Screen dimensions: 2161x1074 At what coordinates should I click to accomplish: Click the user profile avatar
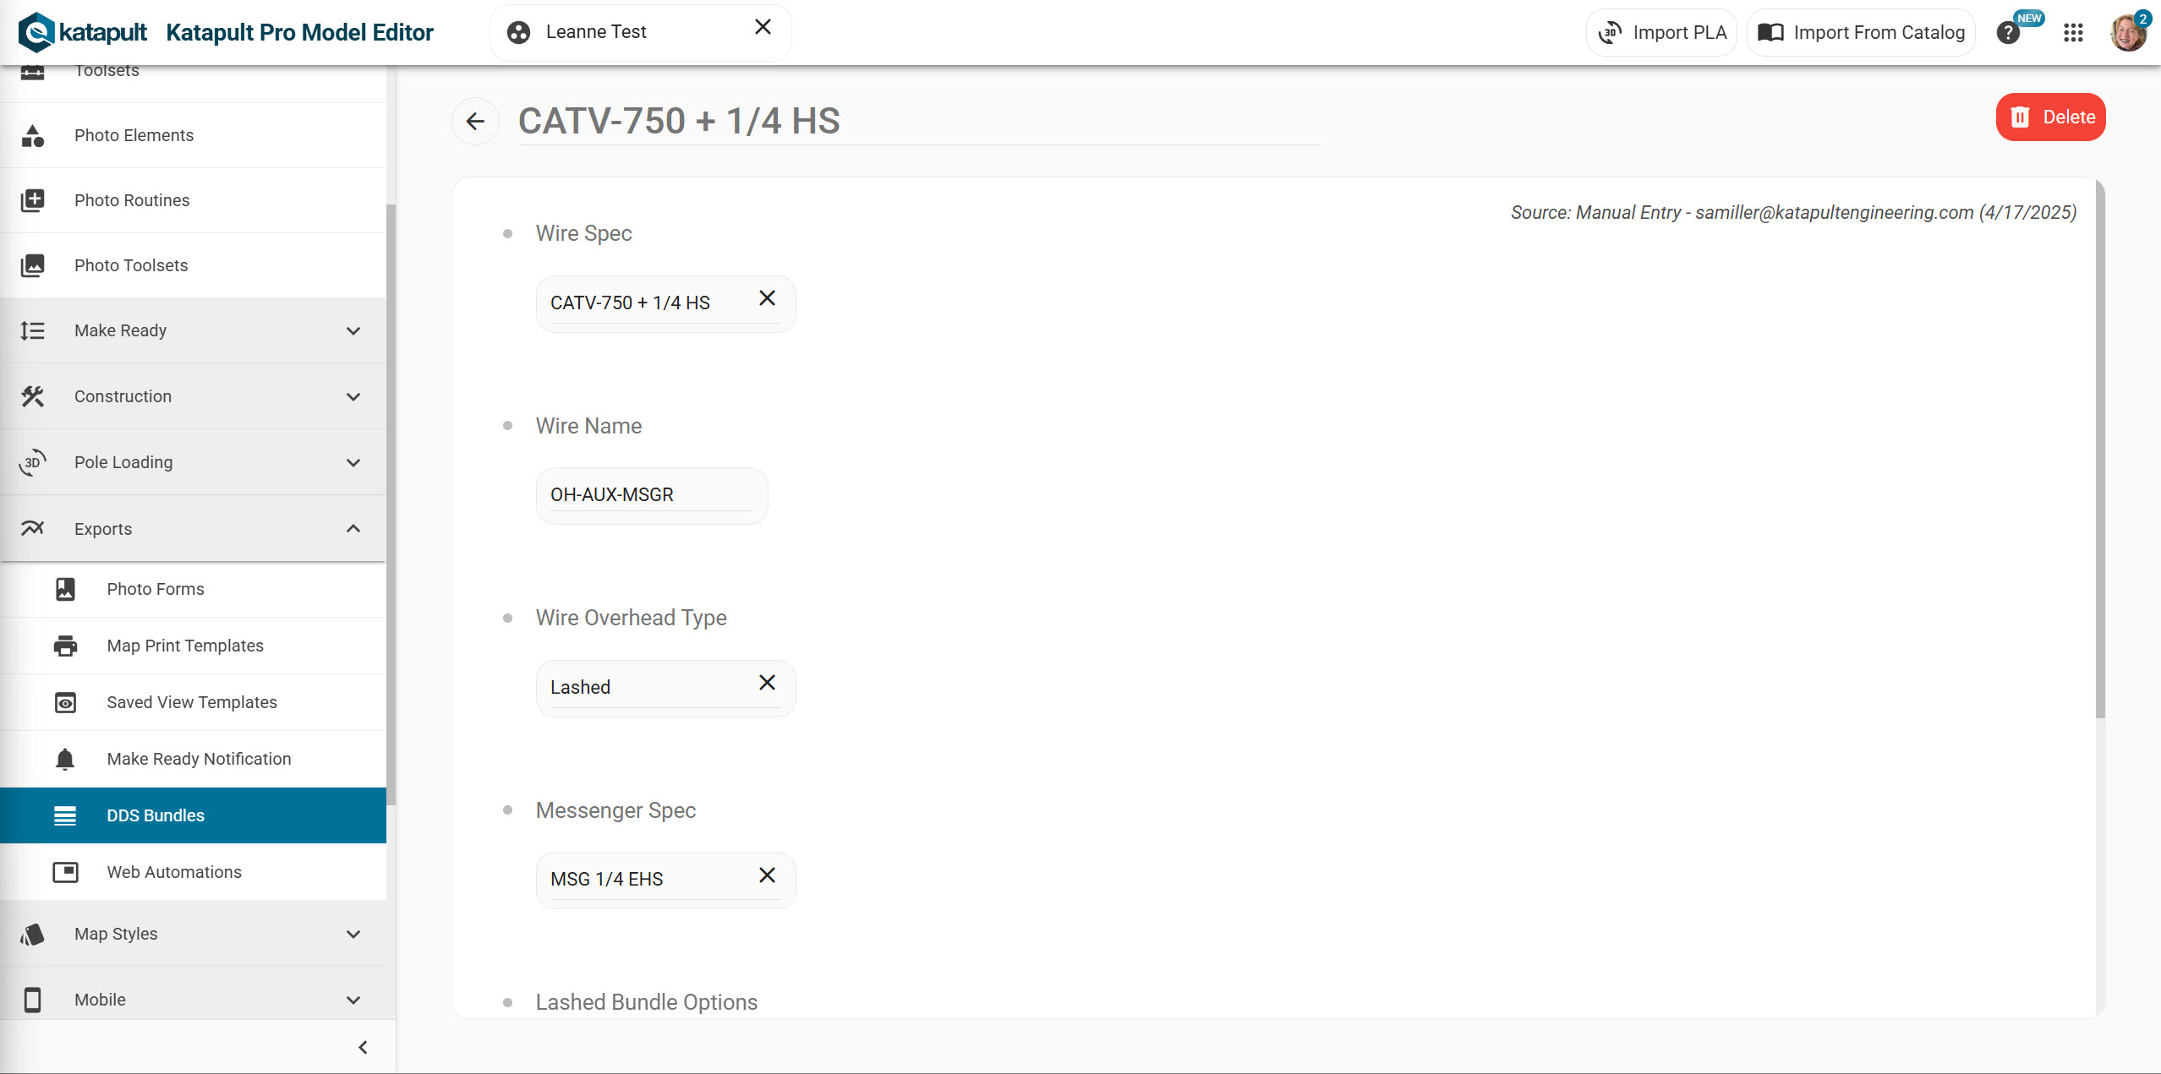tap(2128, 33)
